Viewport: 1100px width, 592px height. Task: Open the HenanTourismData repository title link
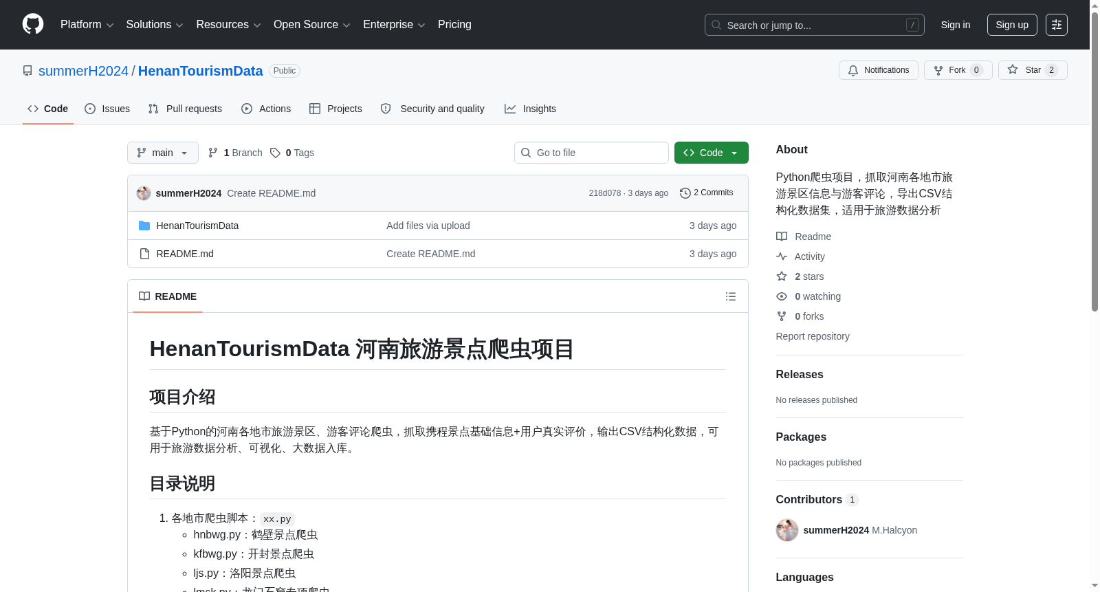(200, 71)
